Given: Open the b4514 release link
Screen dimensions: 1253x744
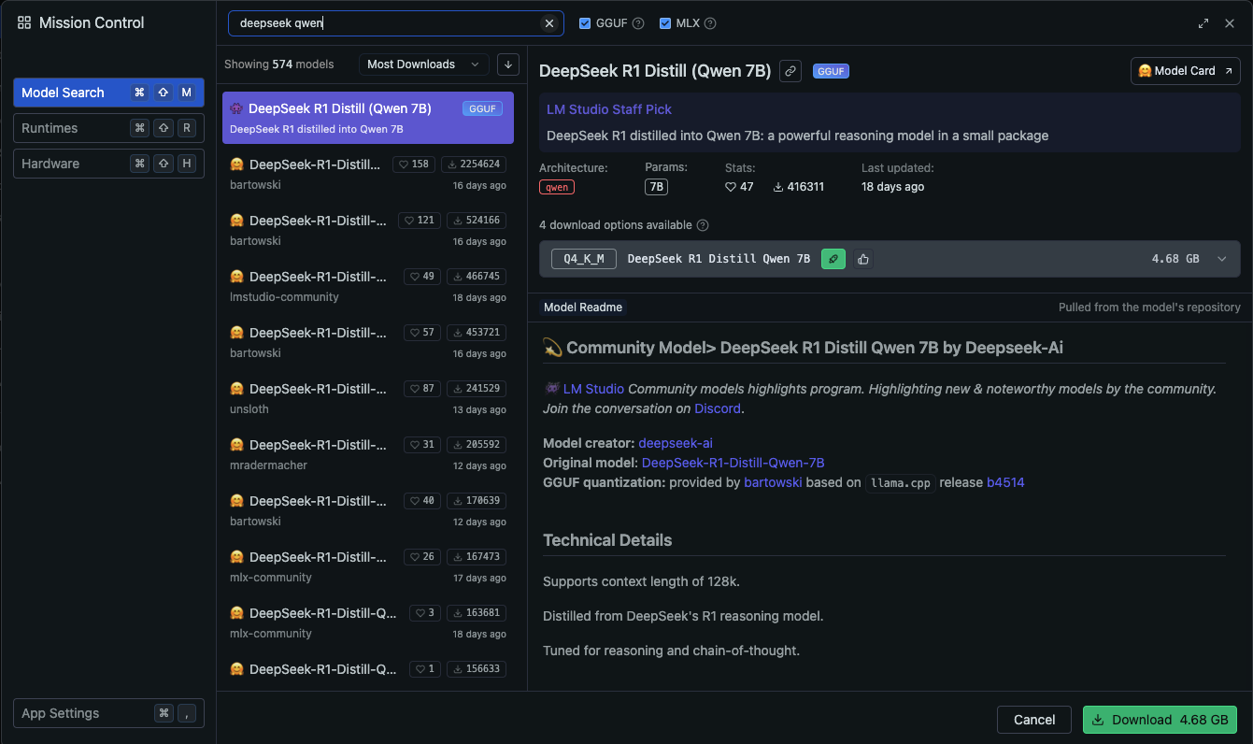Looking at the screenshot, I should [1005, 482].
